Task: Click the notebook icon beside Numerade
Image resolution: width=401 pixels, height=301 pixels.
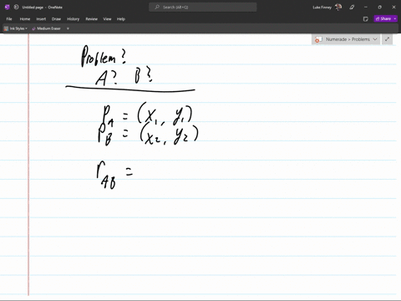Action: [x=318, y=39]
